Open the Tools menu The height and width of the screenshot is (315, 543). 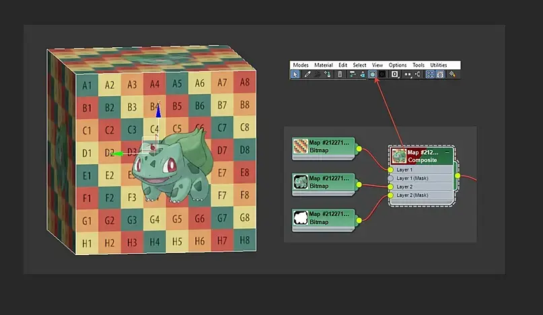pos(419,65)
